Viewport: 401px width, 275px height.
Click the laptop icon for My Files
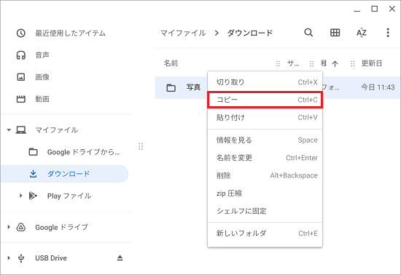pos(20,130)
